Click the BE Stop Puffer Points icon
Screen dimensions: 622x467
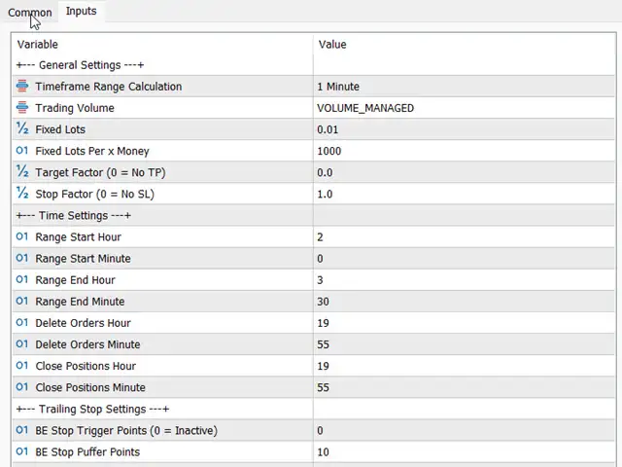pos(22,451)
